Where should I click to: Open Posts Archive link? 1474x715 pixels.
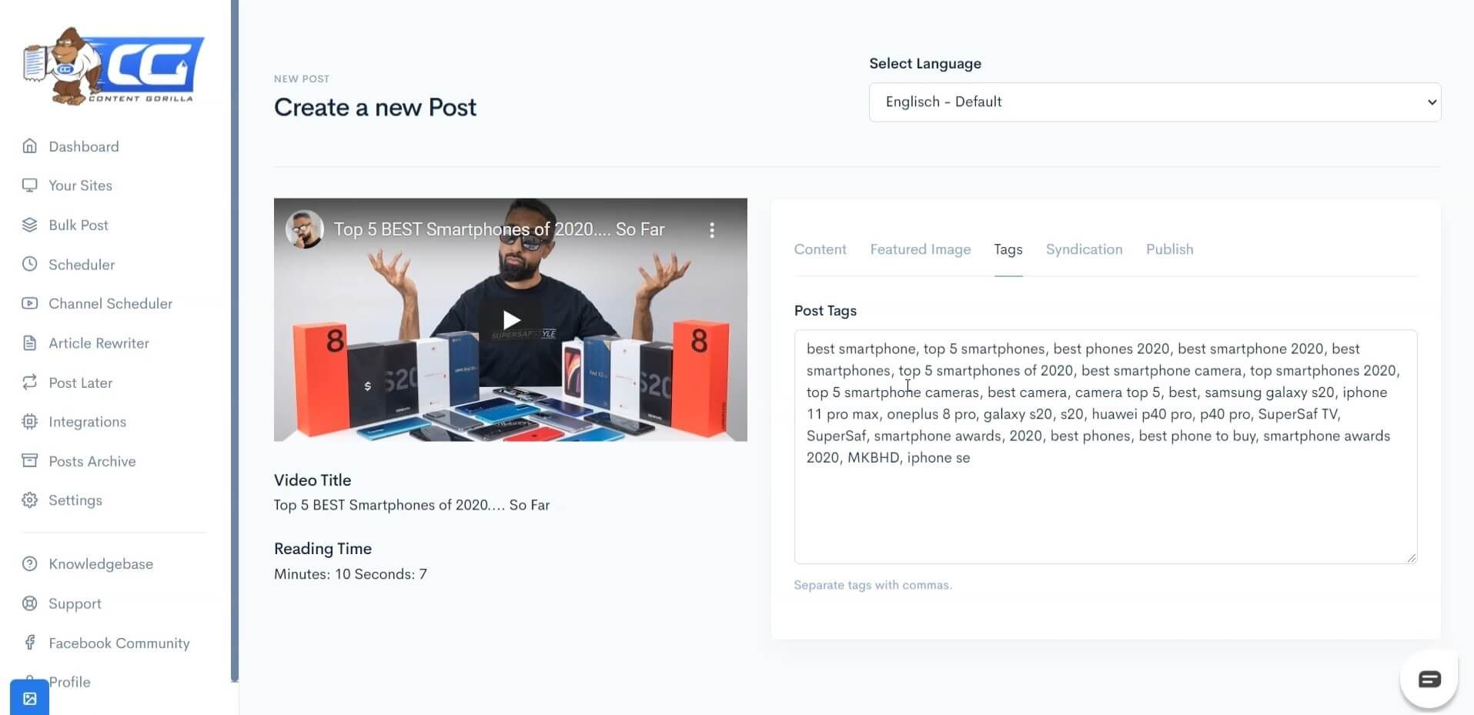click(92, 461)
